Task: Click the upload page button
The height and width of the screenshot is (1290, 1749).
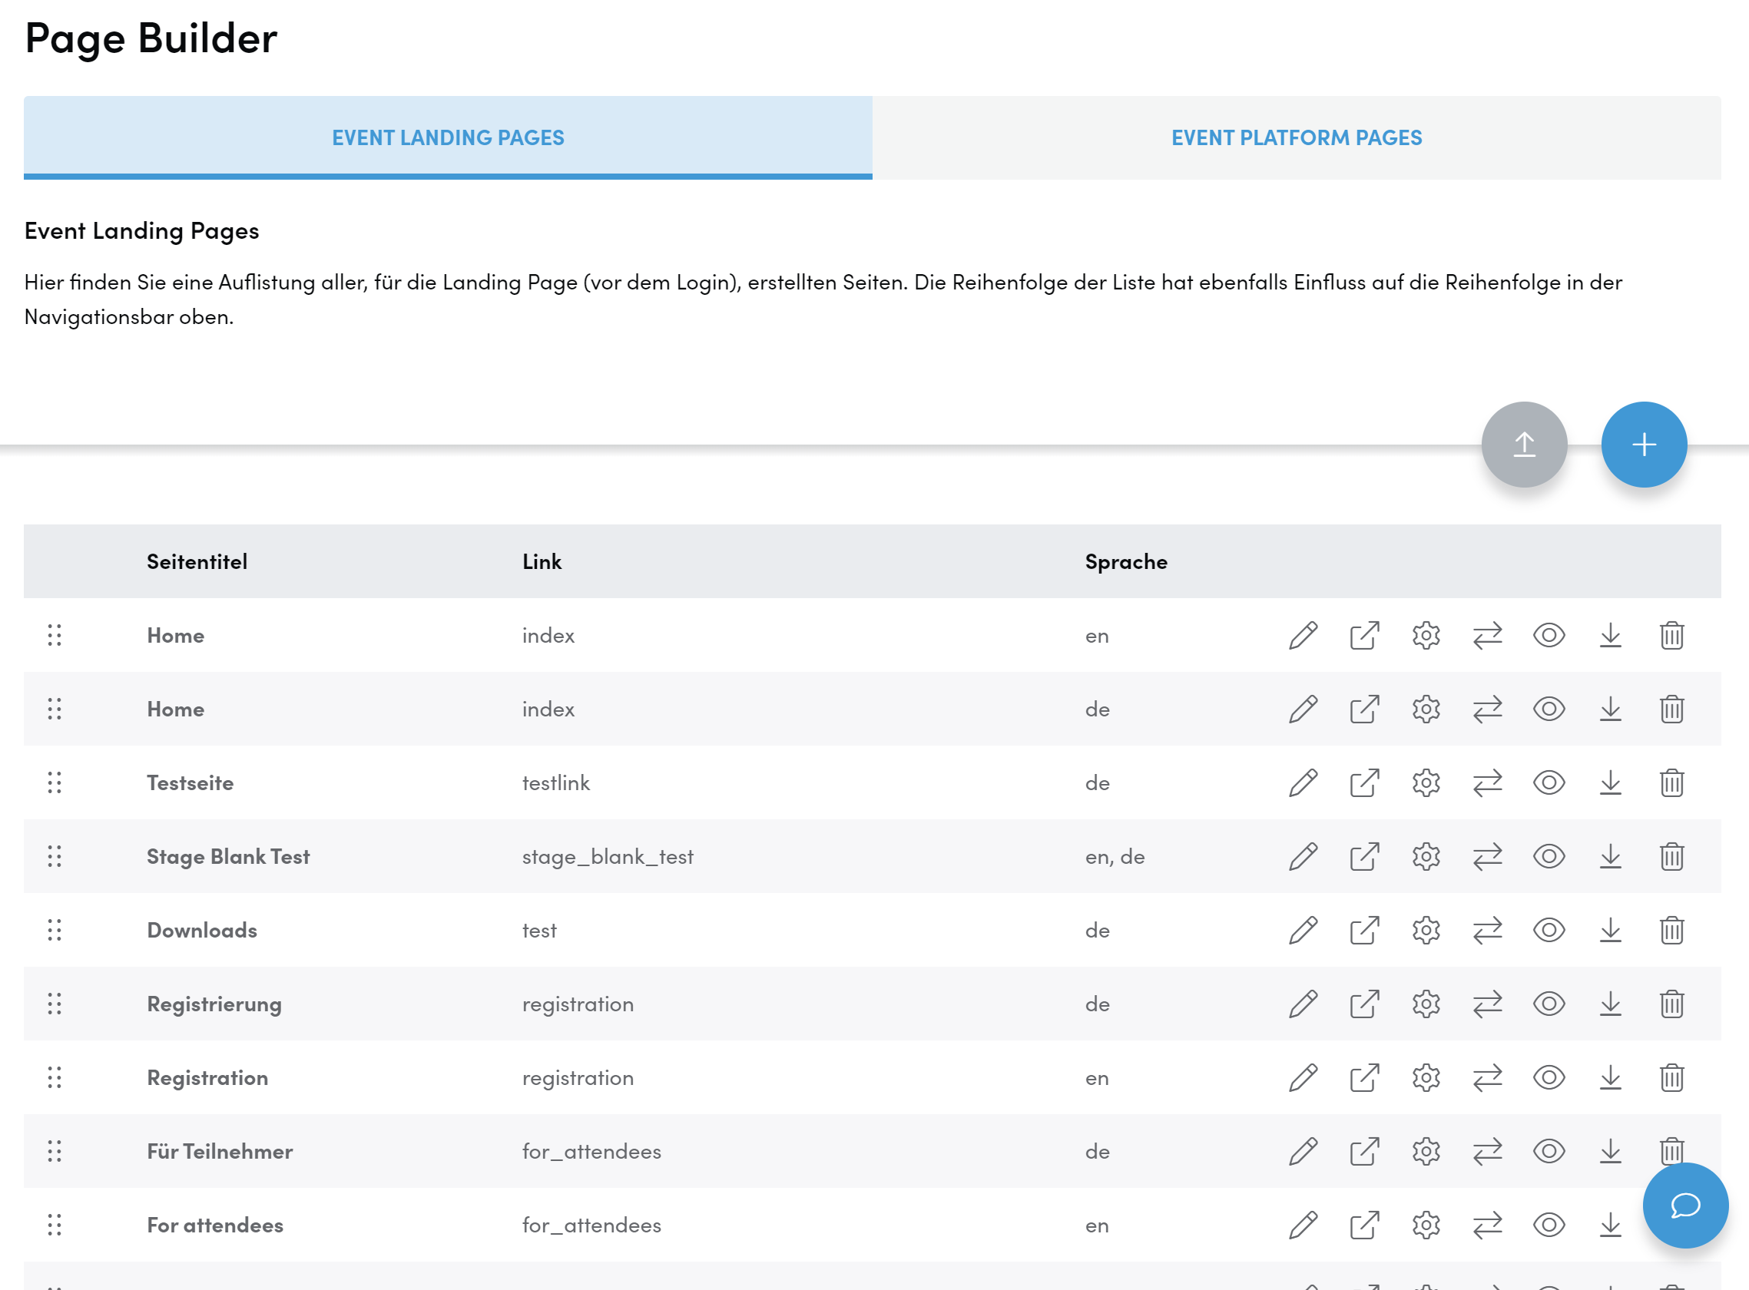Action: click(x=1524, y=445)
